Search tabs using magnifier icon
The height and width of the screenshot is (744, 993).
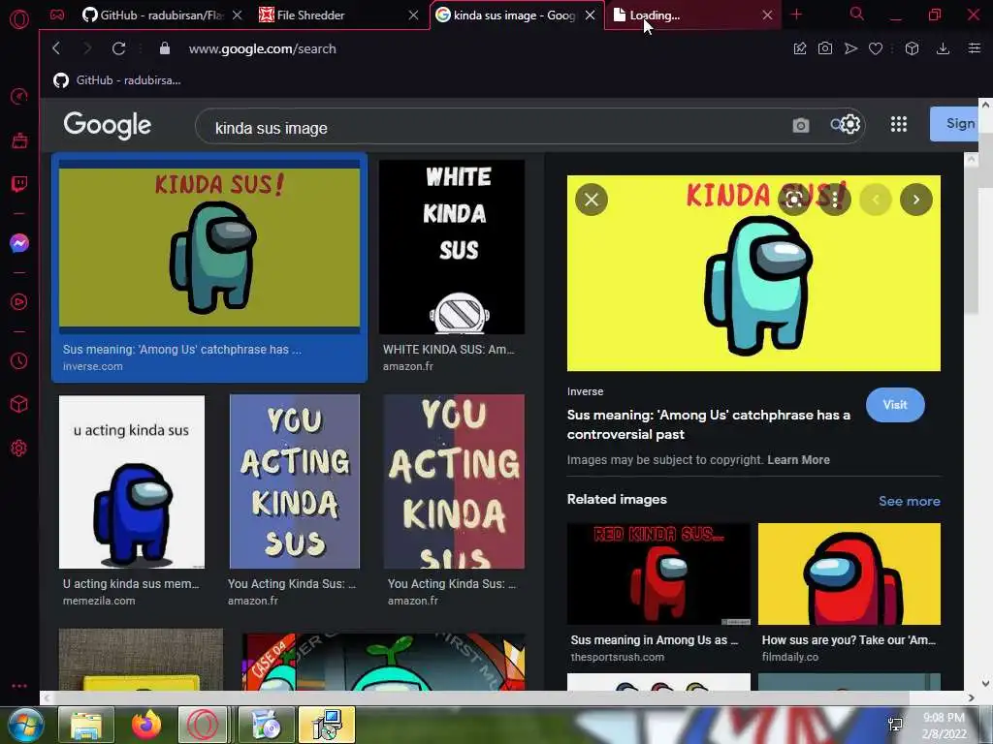click(856, 14)
